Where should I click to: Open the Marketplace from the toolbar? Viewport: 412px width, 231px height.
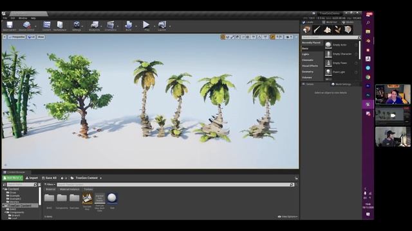coord(60,25)
